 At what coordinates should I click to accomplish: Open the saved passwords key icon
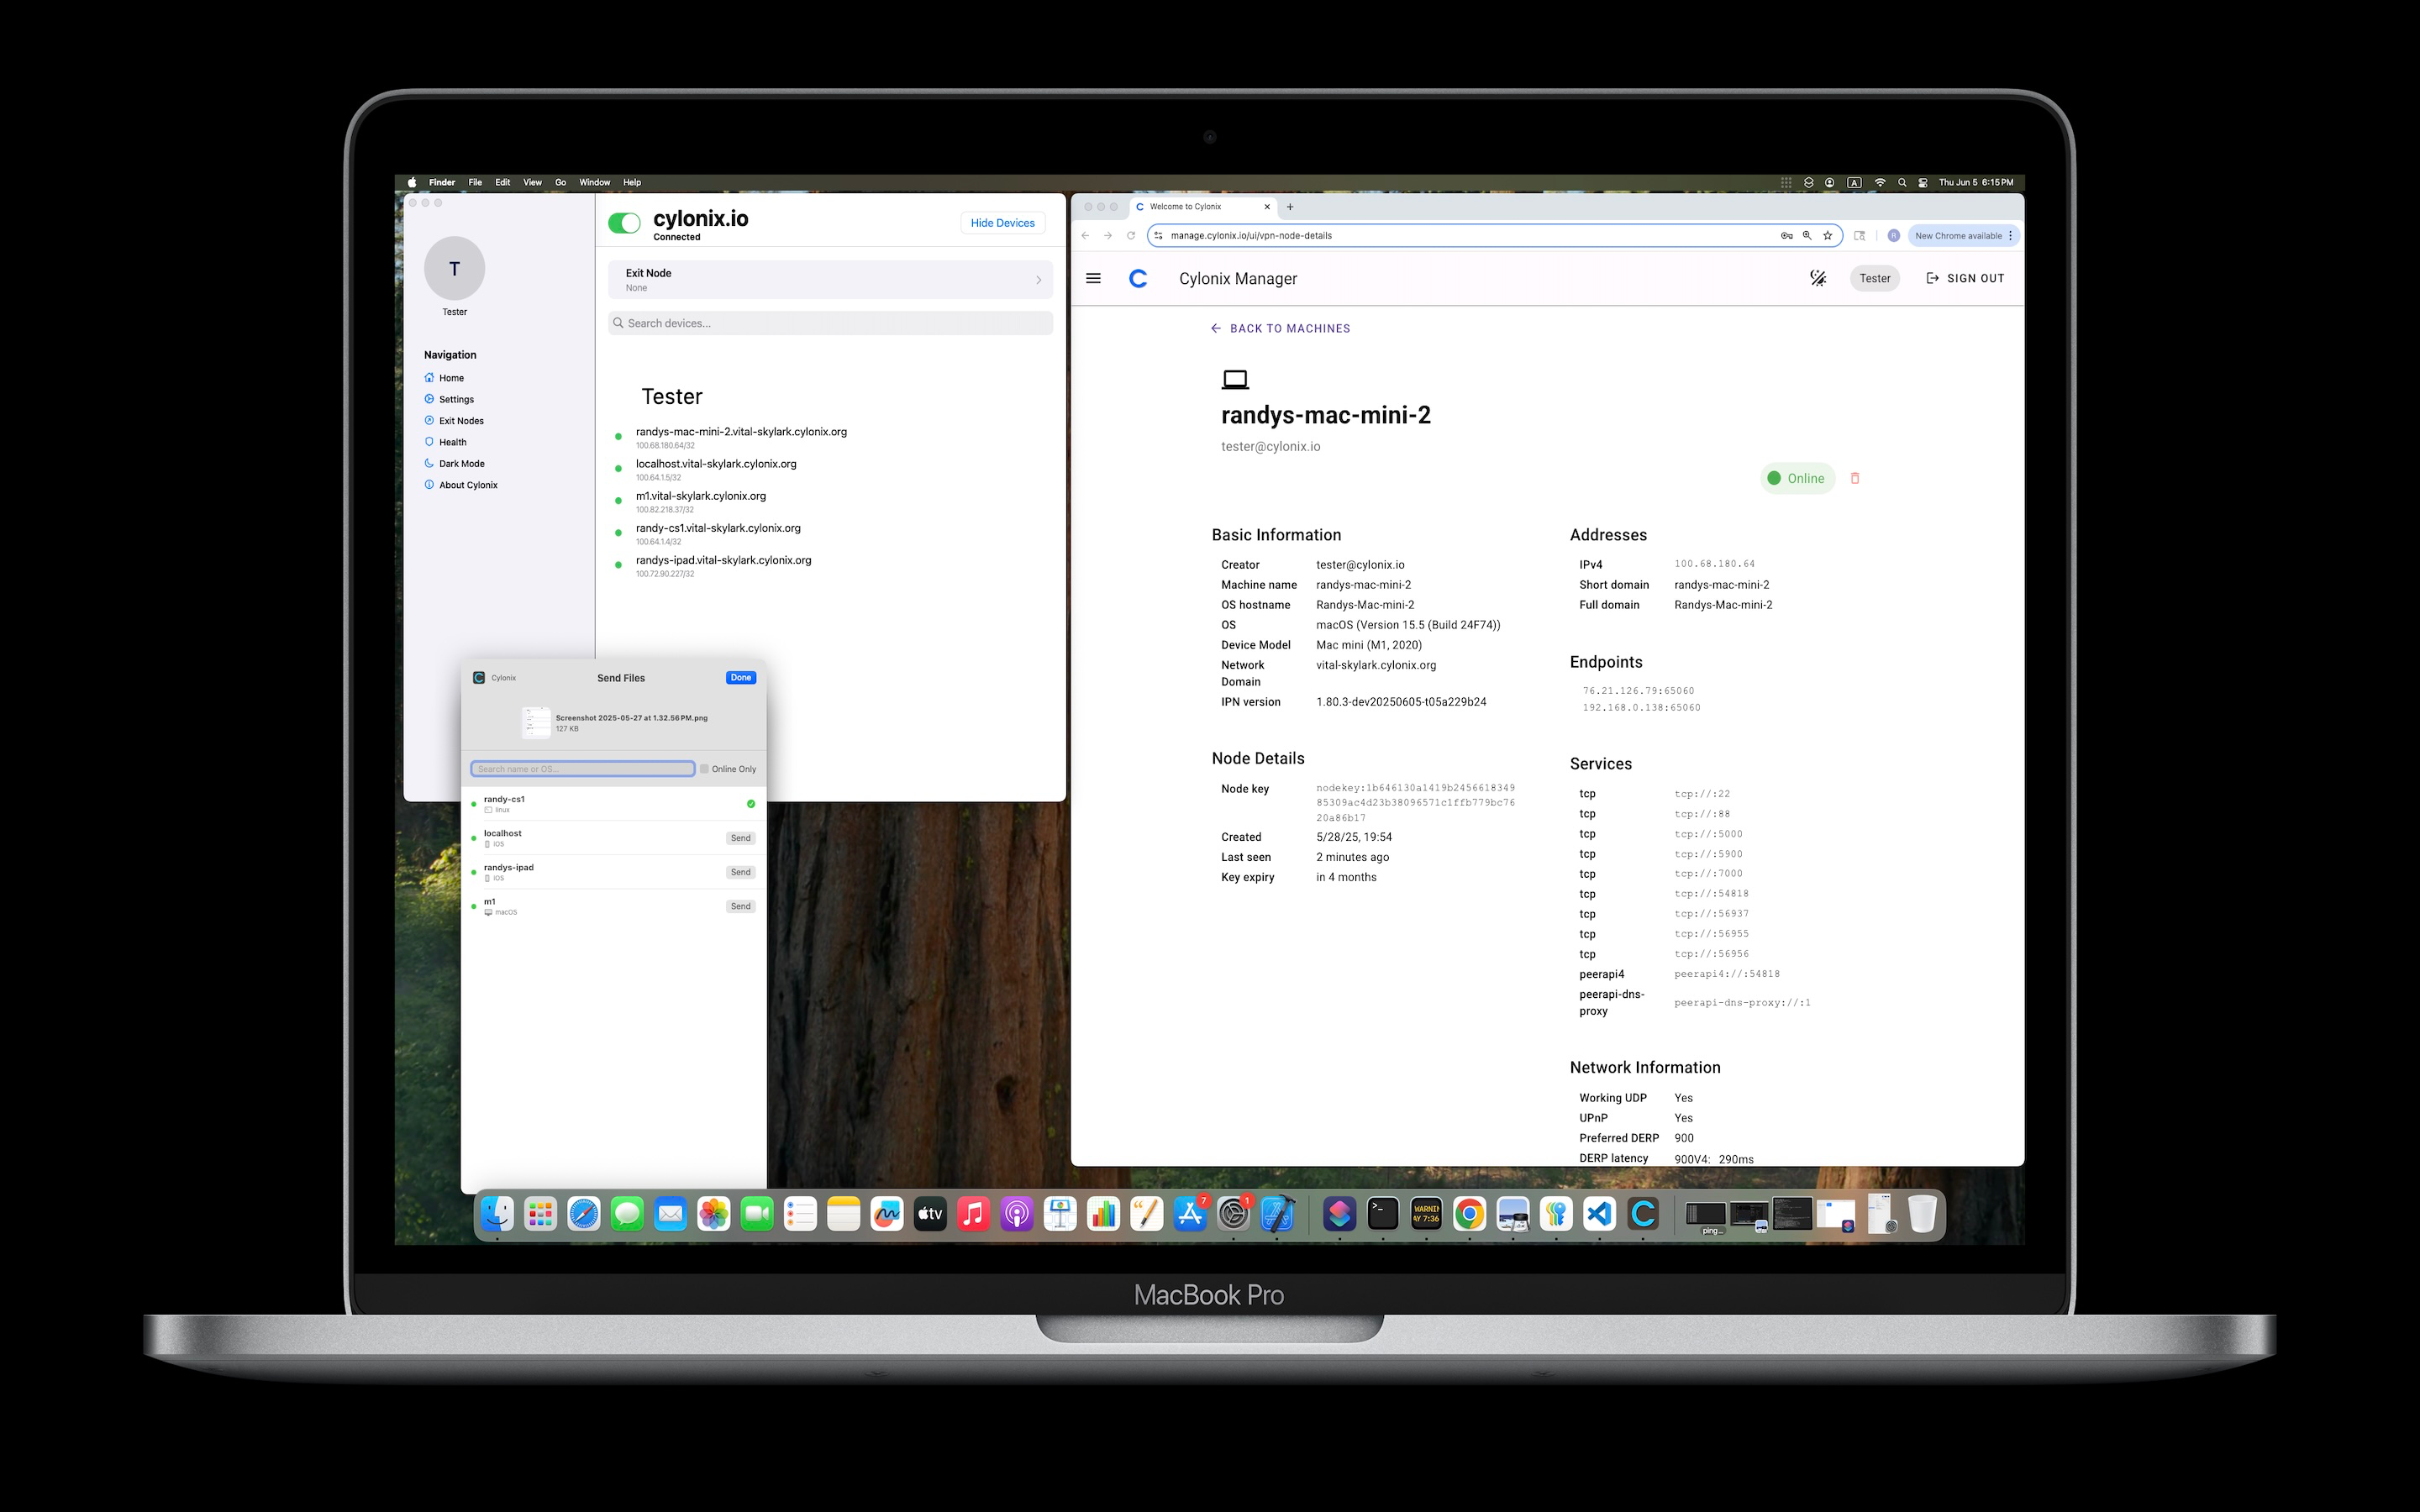[1786, 236]
